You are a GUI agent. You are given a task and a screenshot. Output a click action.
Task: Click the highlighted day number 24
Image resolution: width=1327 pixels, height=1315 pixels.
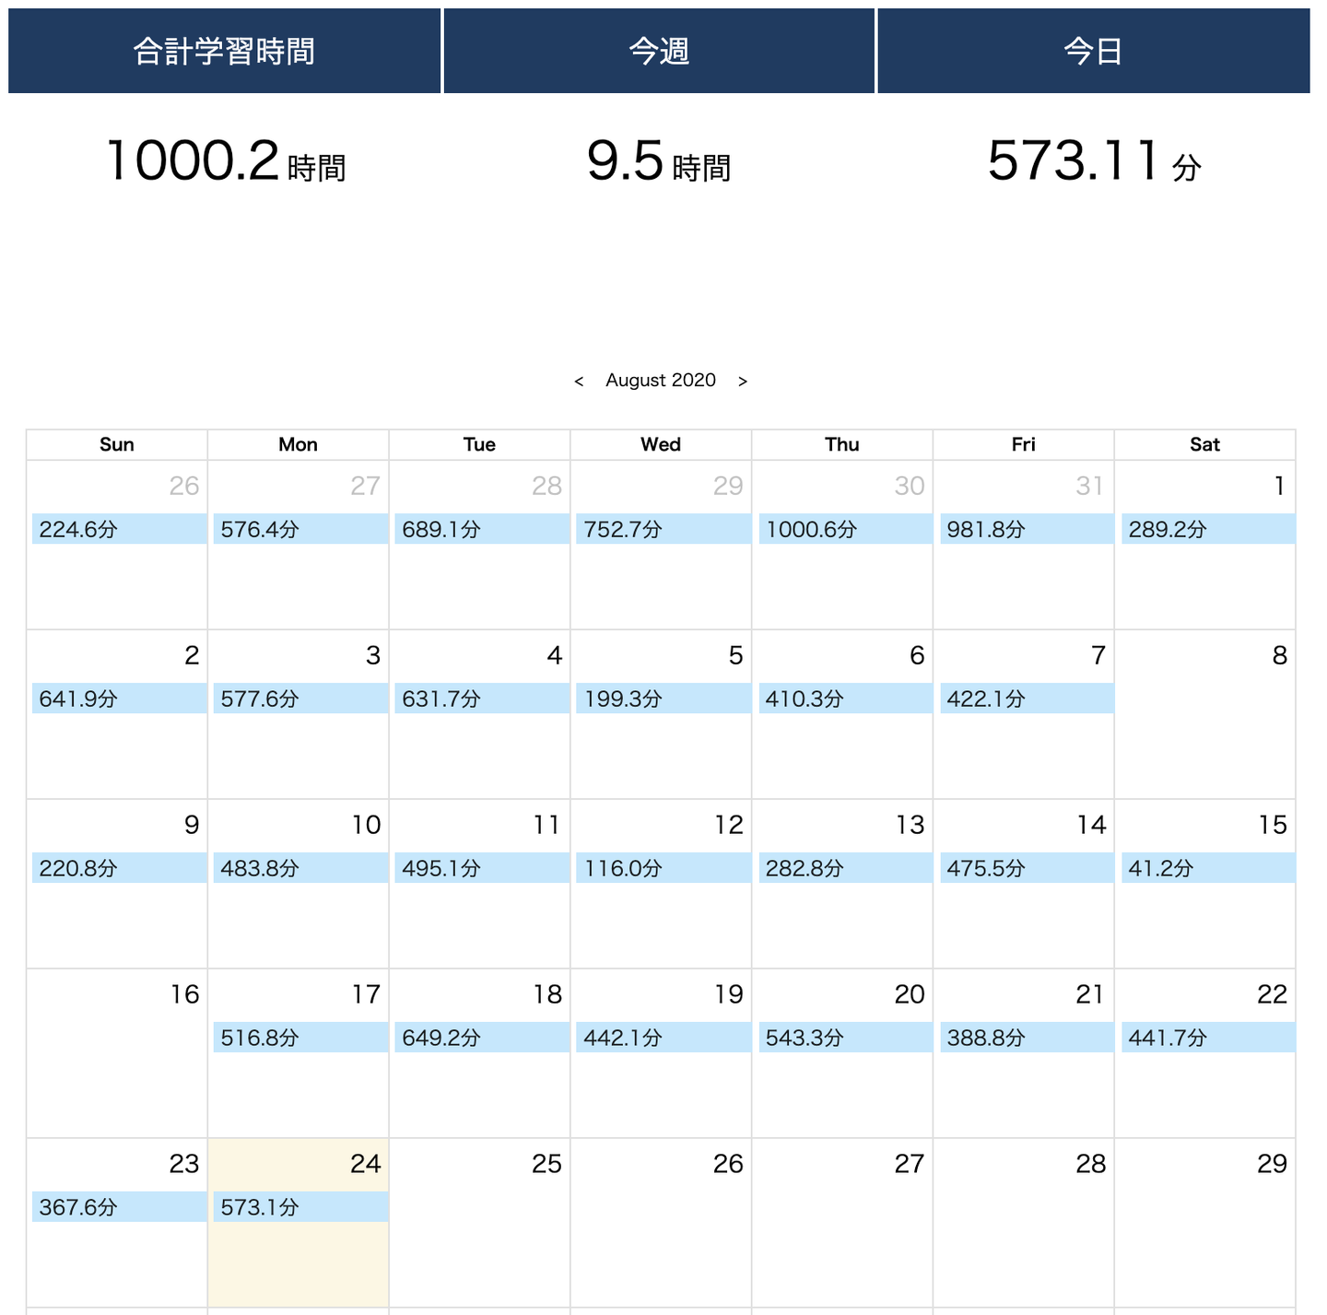366,1164
